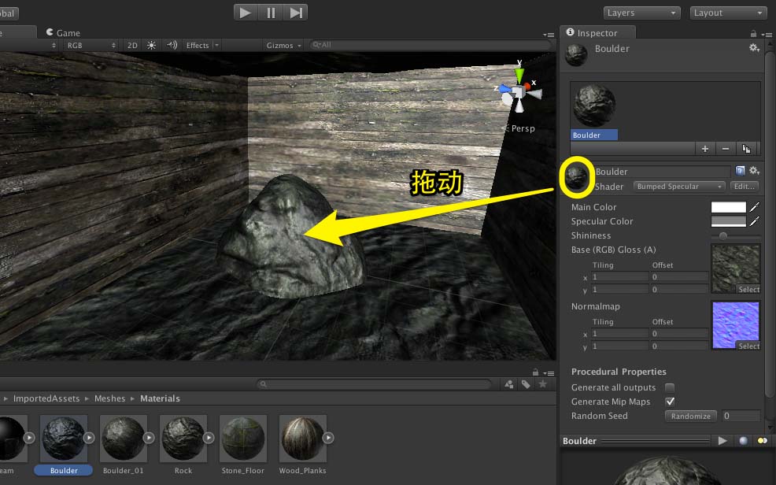Image resolution: width=776 pixels, height=485 pixels.
Task: Click the Specular Color eyedropper
Action: pos(754,221)
